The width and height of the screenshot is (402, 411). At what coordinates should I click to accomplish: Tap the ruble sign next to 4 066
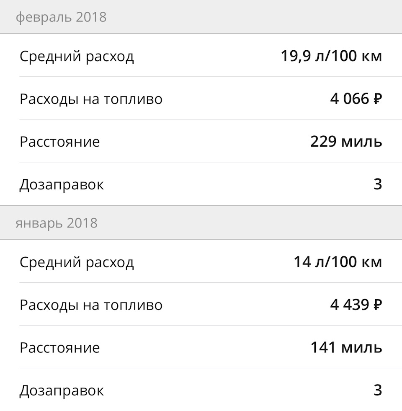377,99
